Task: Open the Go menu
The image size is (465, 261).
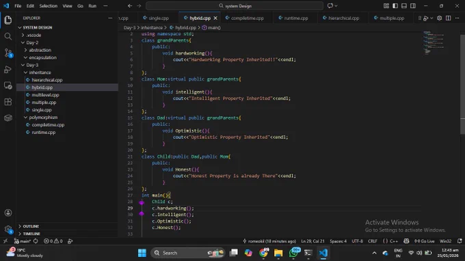Action: coord(80,5)
